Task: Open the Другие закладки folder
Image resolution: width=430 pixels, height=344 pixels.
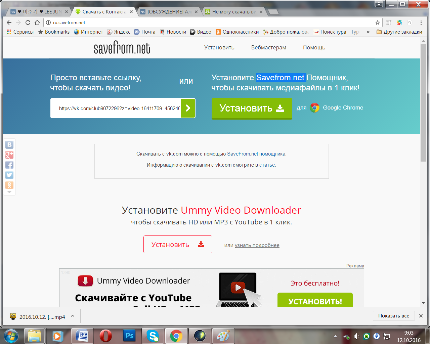Action: pyautogui.click(x=399, y=32)
